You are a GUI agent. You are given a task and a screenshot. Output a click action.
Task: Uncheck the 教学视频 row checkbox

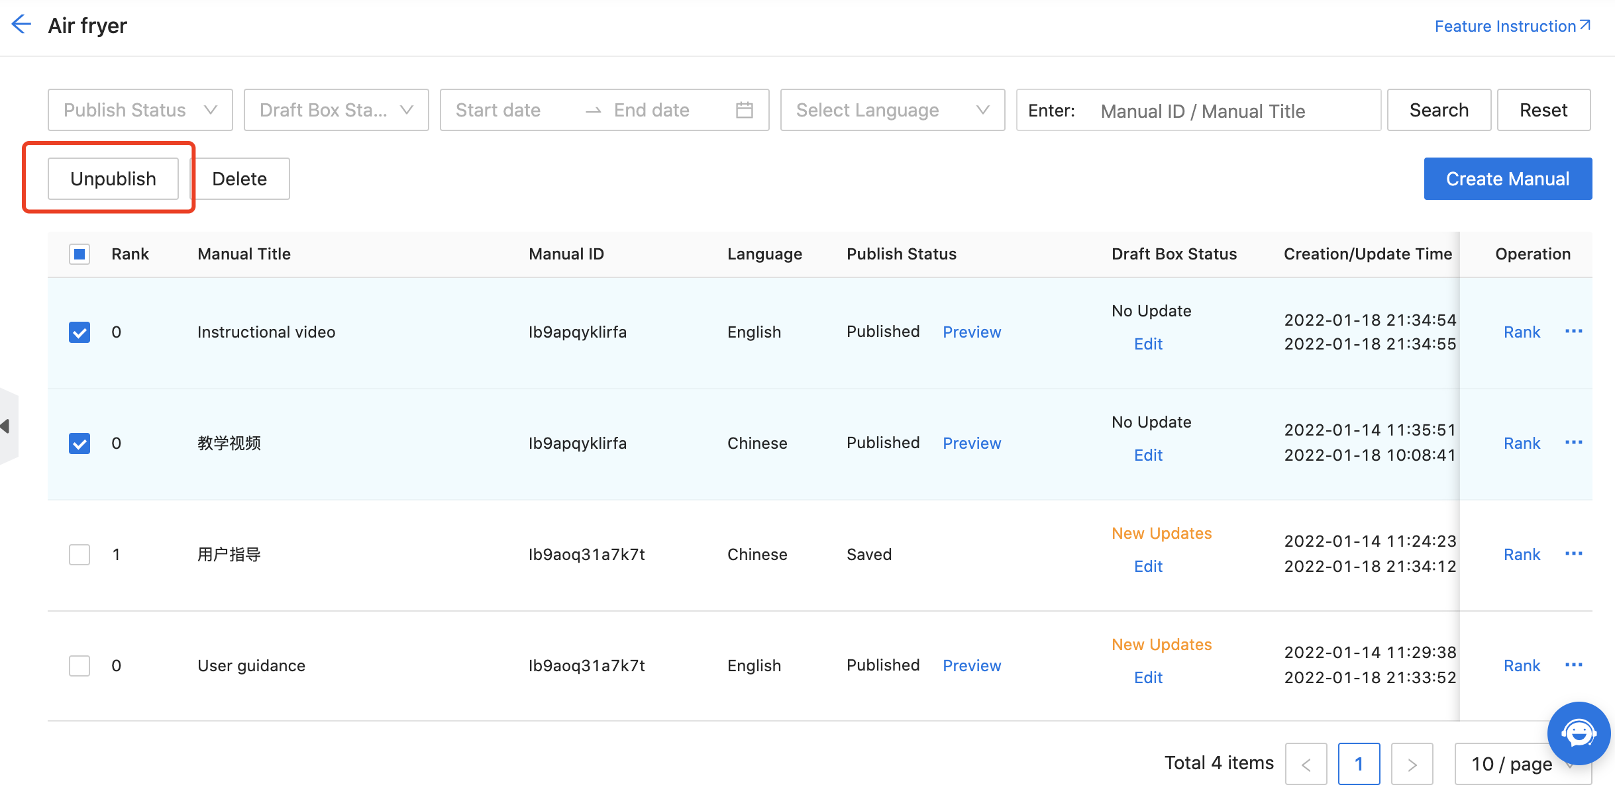(x=79, y=443)
